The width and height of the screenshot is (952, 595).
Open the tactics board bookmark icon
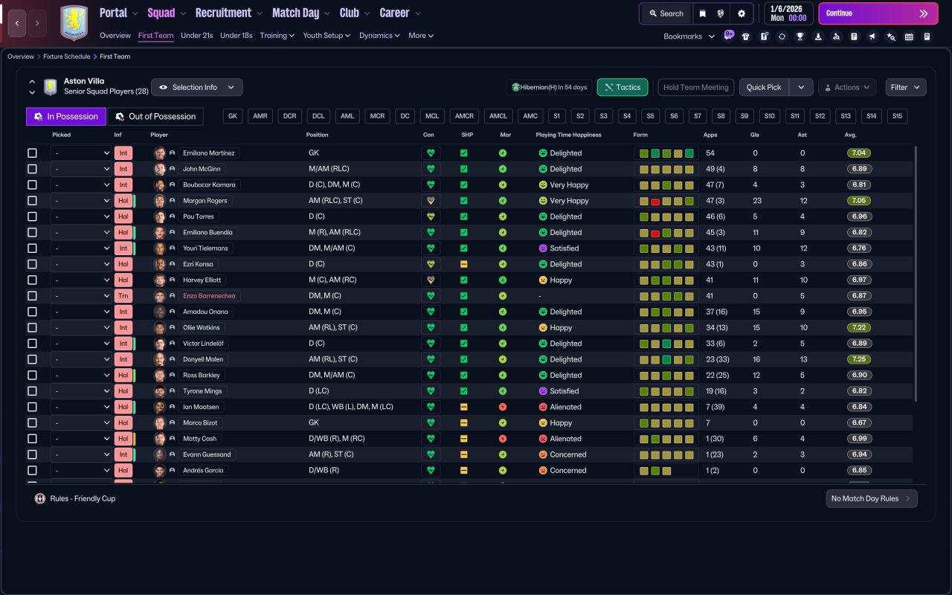click(764, 36)
